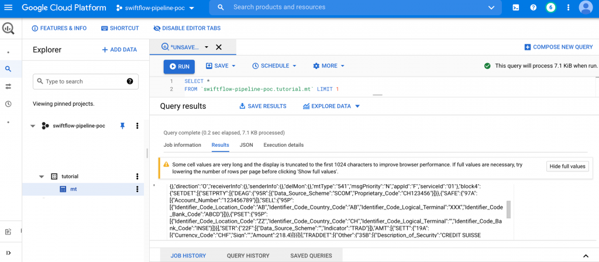Open the hamburger navigation menu
The height and width of the screenshot is (262, 599).
tap(8, 8)
